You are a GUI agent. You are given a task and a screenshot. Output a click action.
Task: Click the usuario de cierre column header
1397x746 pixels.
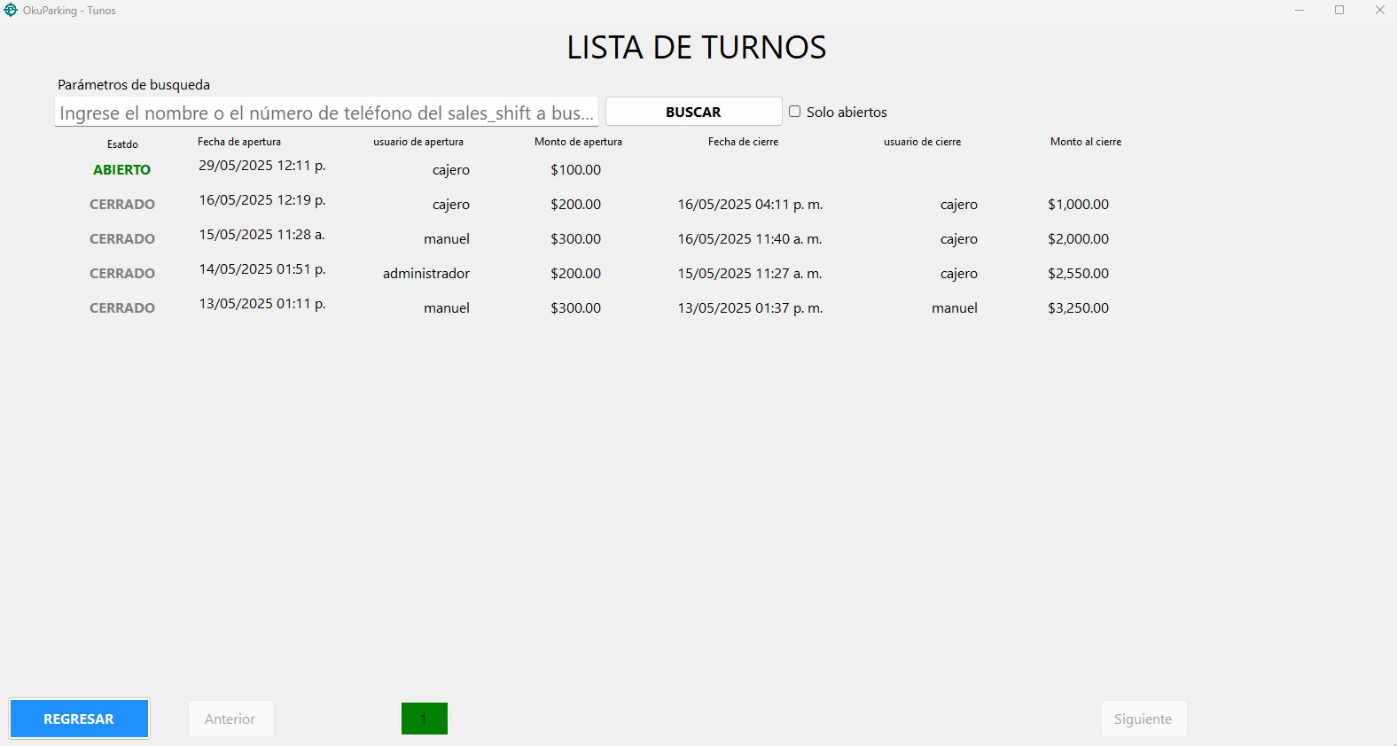coord(922,142)
